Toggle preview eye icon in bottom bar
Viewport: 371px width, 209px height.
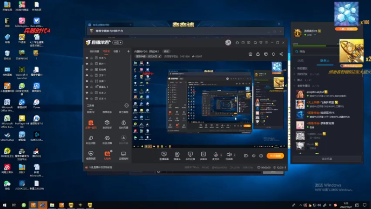pos(253,156)
